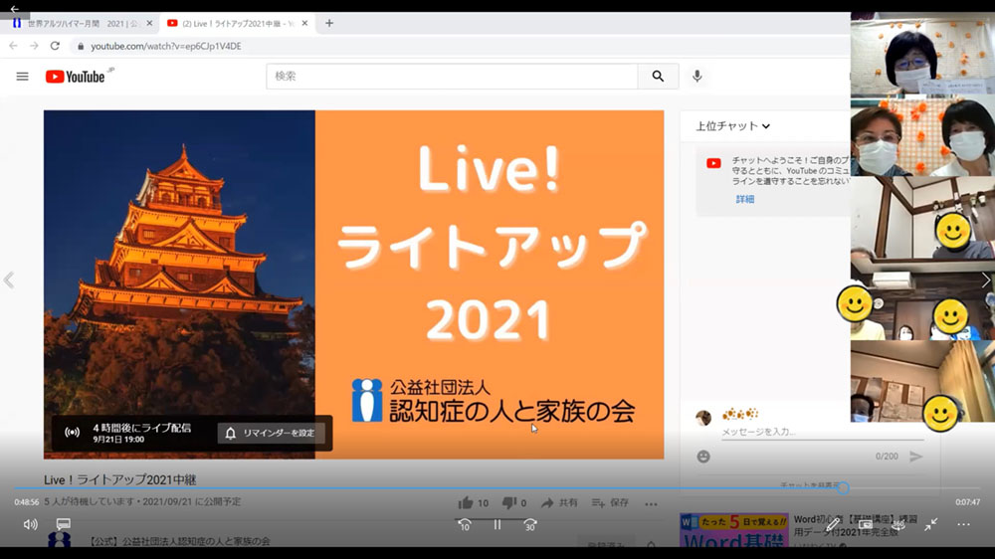Set reminder with リマインダーを設定 button
This screenshot has height=559, width=995.
(271, 433)
